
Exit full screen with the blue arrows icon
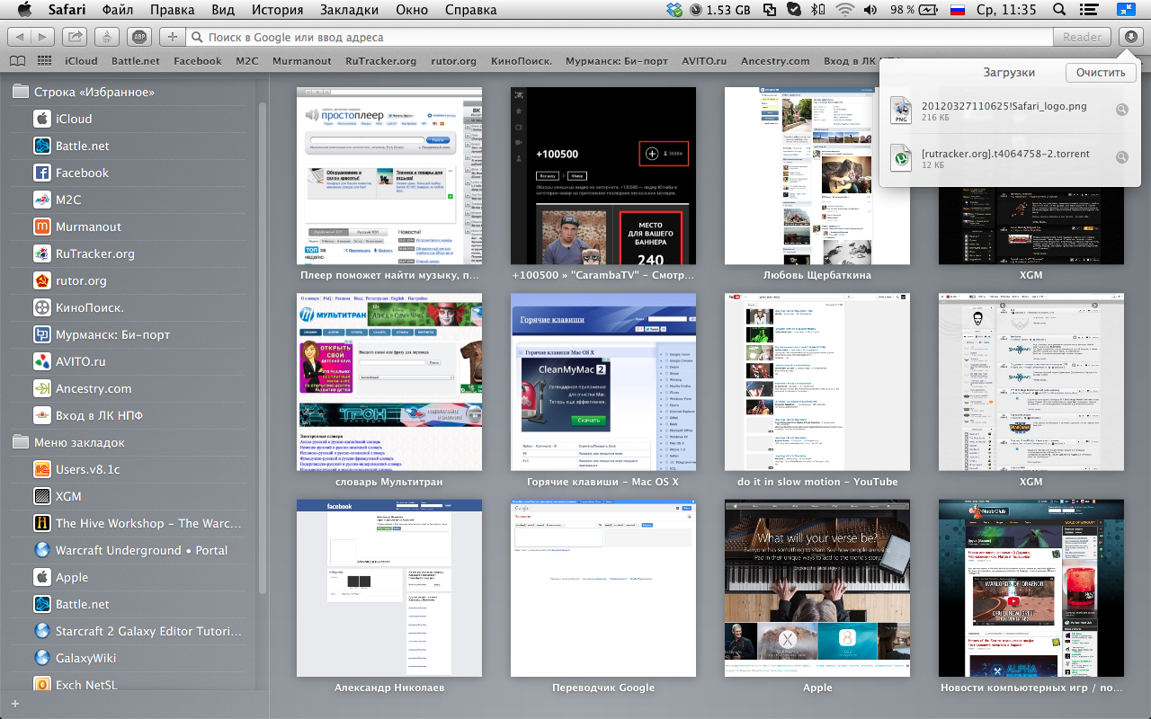pyautogui.click(x=1127, y=10)
